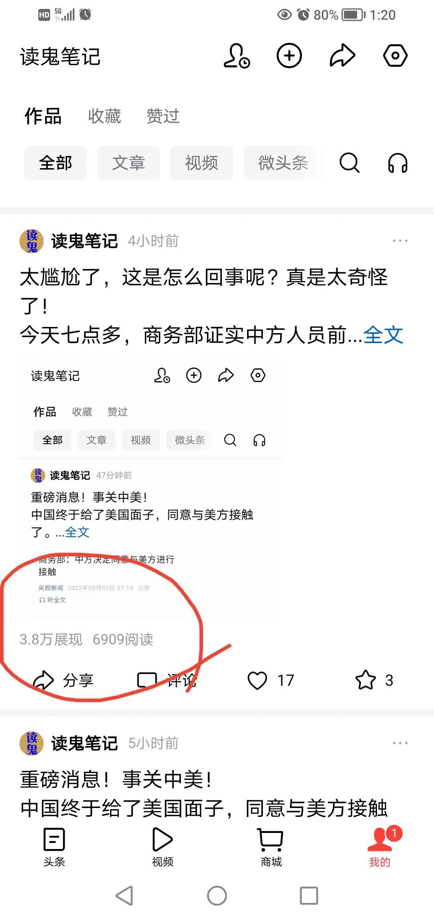Filter posts by 文章
434x917 pixels.
click(129, 163)
